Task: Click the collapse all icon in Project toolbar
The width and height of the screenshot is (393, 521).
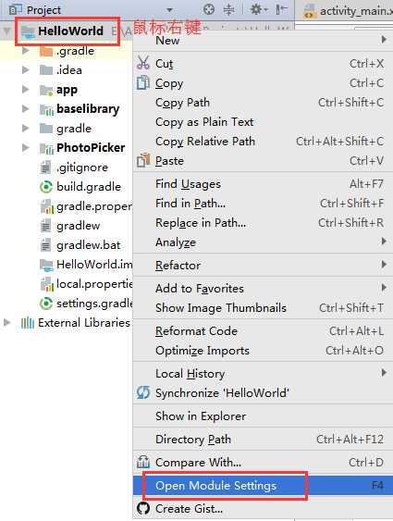Action: (x=228, y=9)
